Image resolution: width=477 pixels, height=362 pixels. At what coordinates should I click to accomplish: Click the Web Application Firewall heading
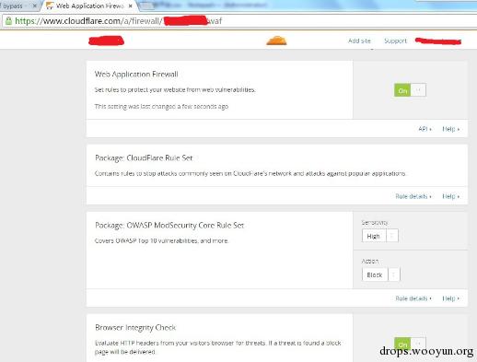136,75
